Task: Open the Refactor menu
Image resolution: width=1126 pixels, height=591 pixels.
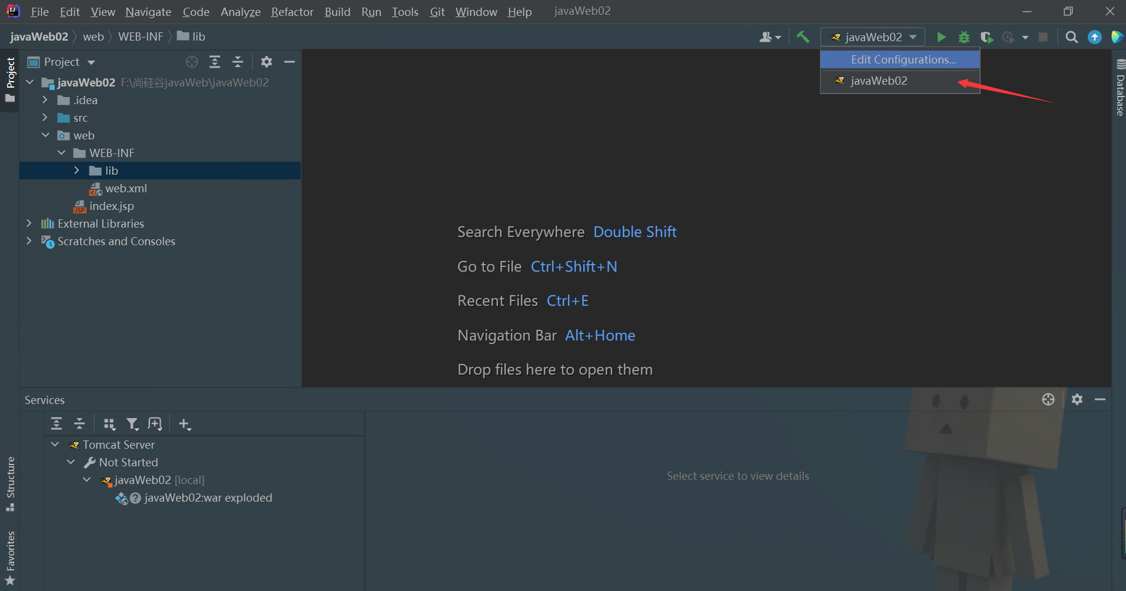Action: [292, 12]
